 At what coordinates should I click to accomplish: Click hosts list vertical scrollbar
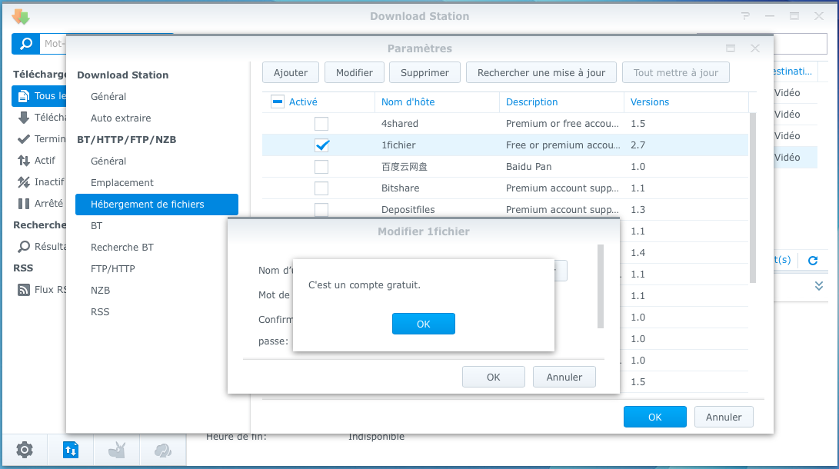tap(753, 198)
